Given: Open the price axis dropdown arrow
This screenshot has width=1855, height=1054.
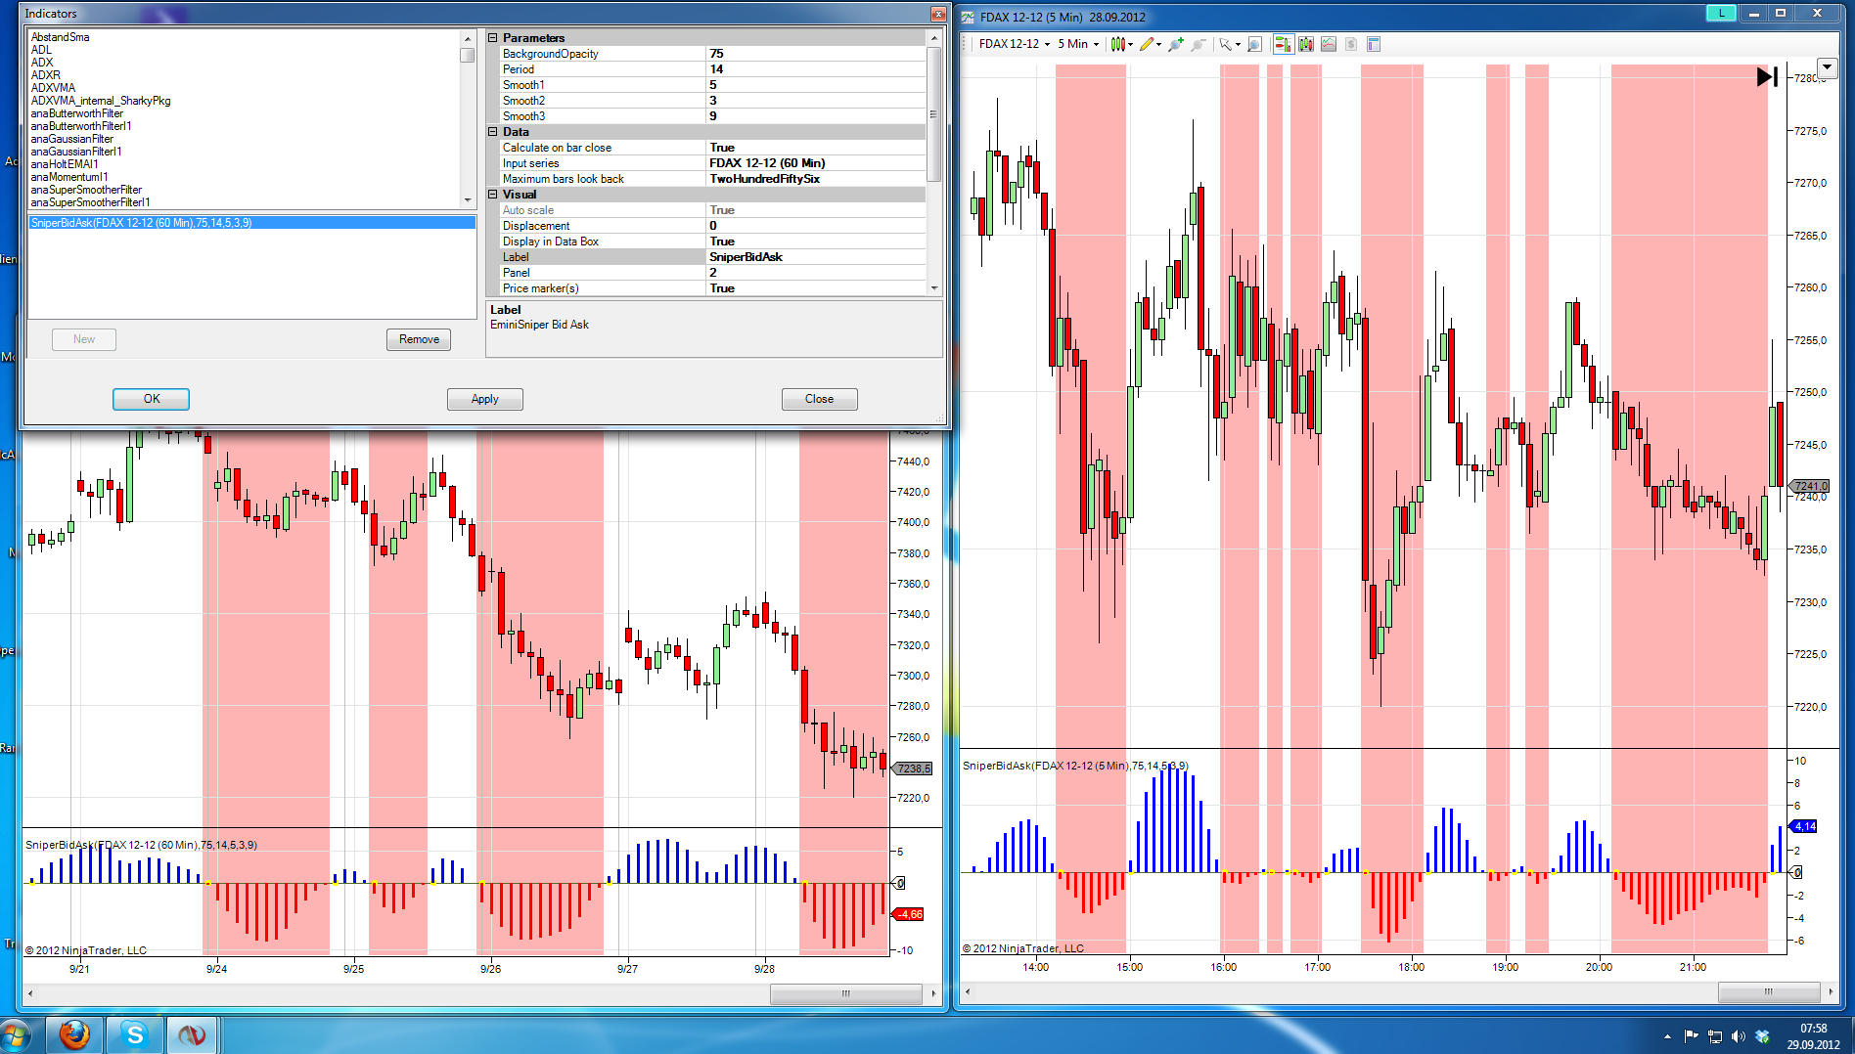Looking at the screenshot, I should point(1828,68).
